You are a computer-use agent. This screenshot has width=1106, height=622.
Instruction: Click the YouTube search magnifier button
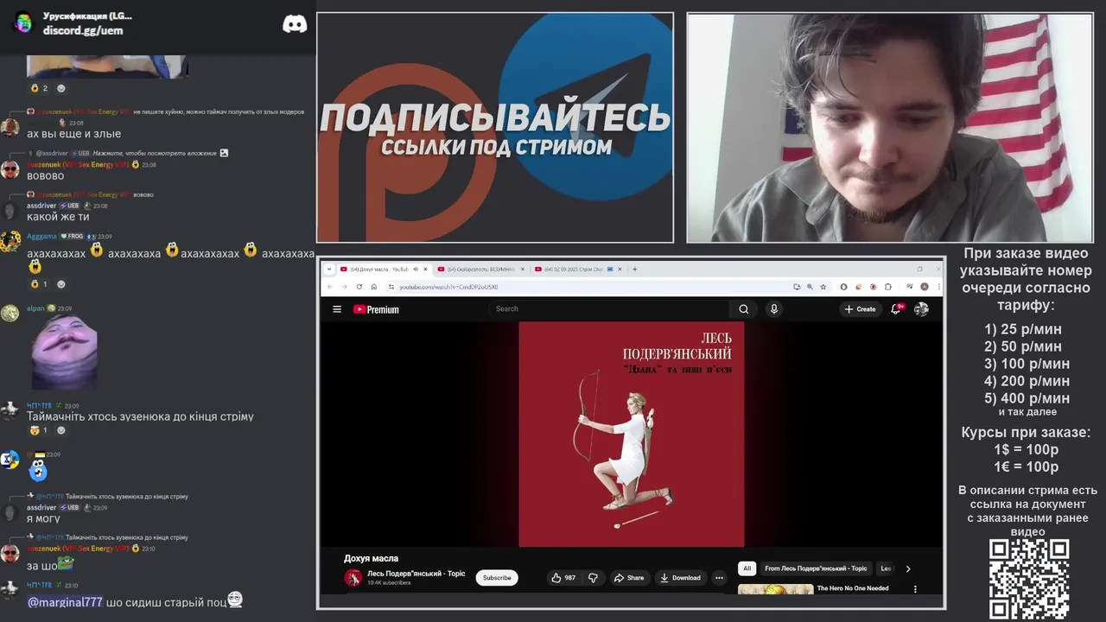pyautogui.click(x=744, y=309)
